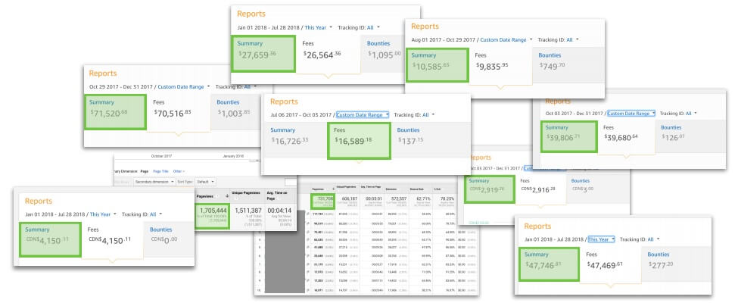Select the CDN$4,150.11 Summary box
This screenshot has width=738, height=303.
(50, 239)
